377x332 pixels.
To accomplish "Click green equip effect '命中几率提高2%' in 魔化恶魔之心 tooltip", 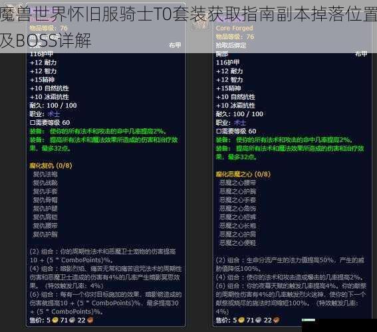I will (284, 140).
